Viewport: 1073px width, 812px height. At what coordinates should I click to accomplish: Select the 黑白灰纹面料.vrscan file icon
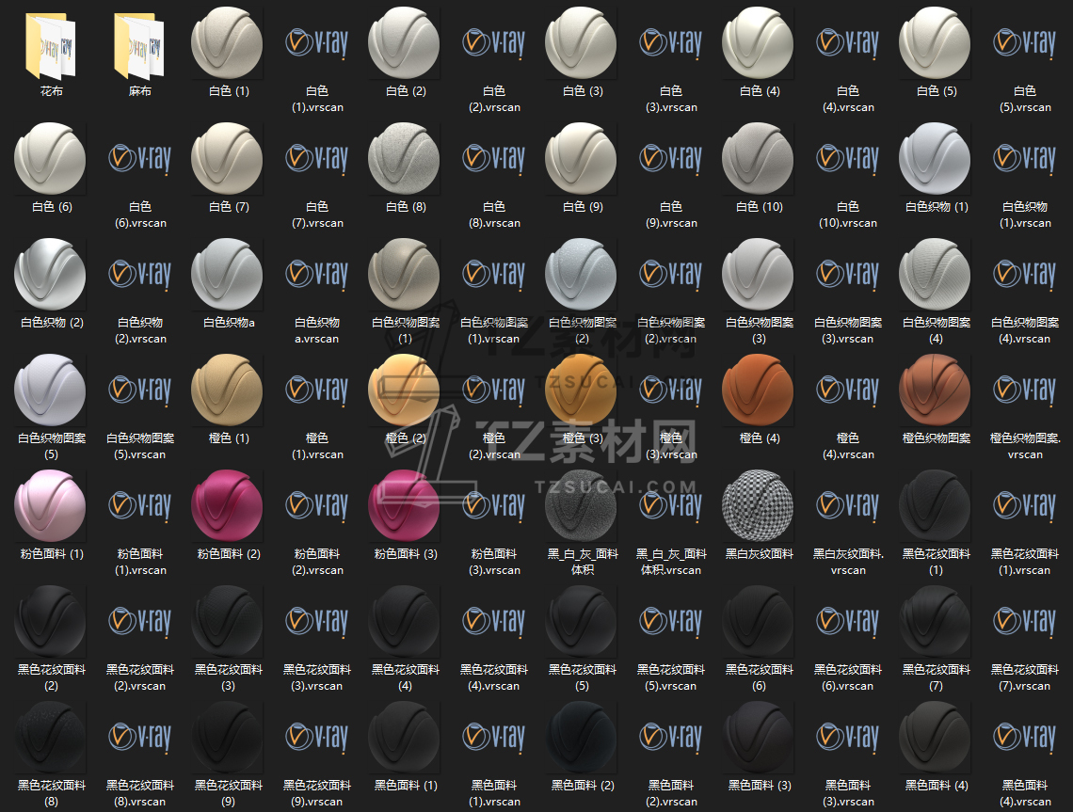(x=848, y=505)
